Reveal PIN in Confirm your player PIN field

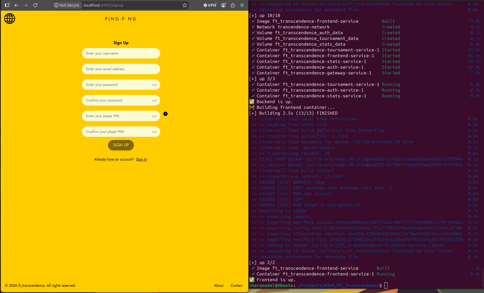click(154, 132)
